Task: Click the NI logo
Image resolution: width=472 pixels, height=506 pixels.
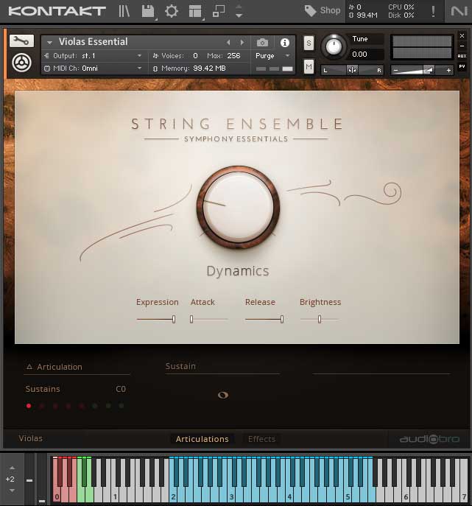Action: [x=459, y=11]
